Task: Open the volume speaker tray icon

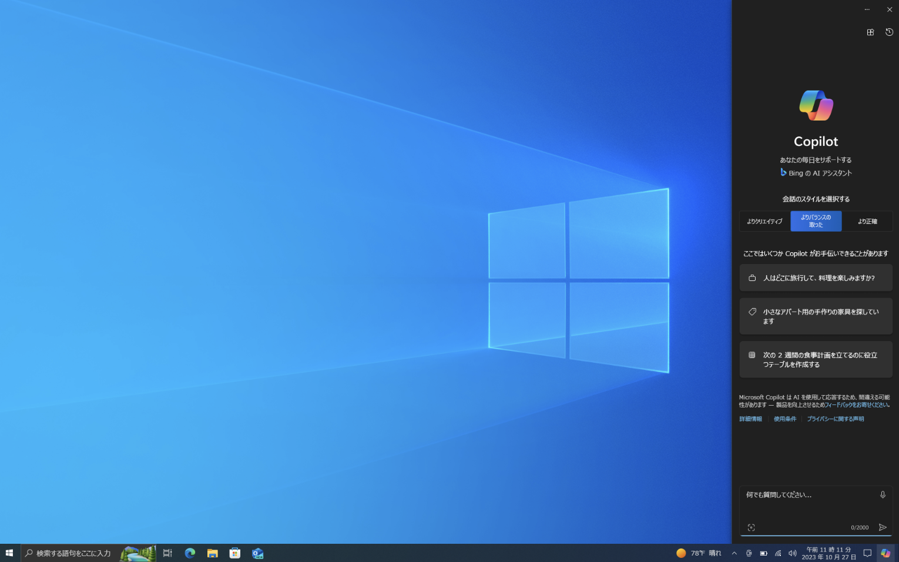Action: [793, 553]
